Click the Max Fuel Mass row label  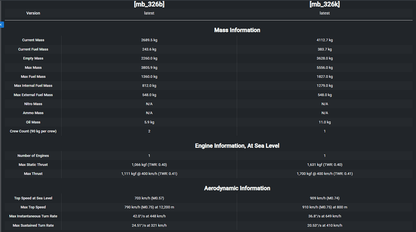click(33, 77)
